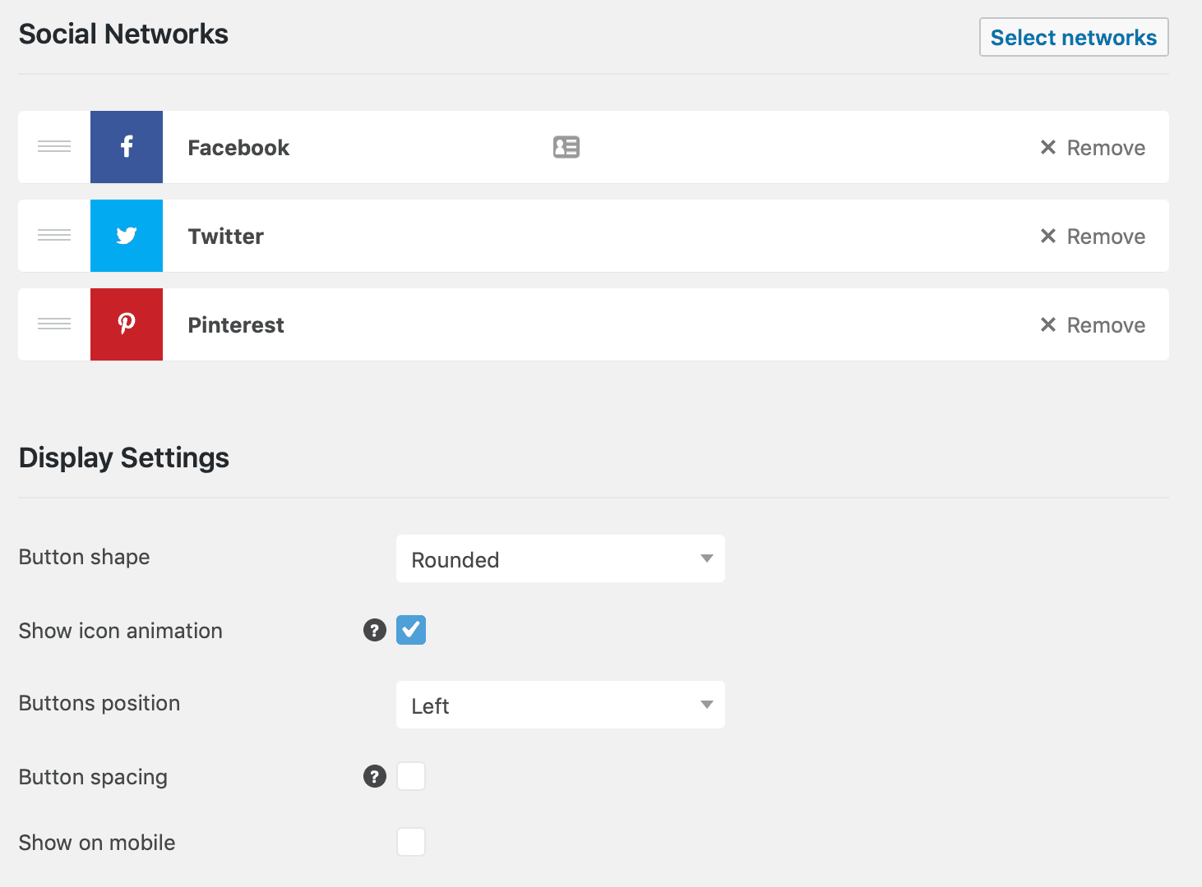Screen dimensions: 1202x887
Task: Click the X icon on the Facebook row
Action: (1048, 147)
